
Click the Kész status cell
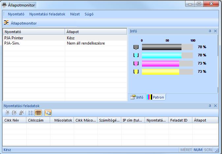[70, 38]
